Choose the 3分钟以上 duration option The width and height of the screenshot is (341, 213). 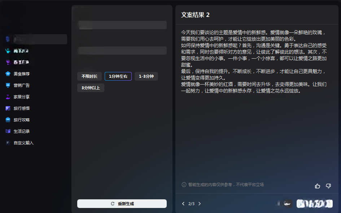(x=91, y=88)
